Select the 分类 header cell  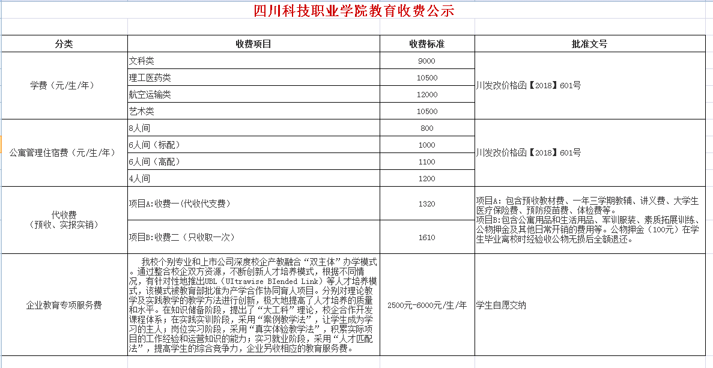[64, 44]
